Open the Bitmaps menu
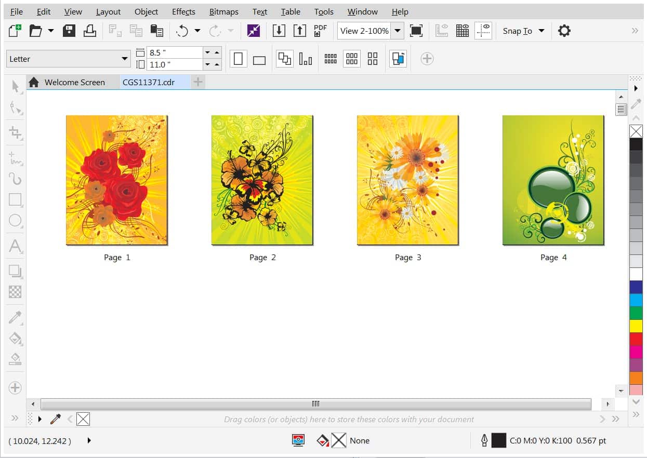647x458 pixels. [x=223, y=11]
